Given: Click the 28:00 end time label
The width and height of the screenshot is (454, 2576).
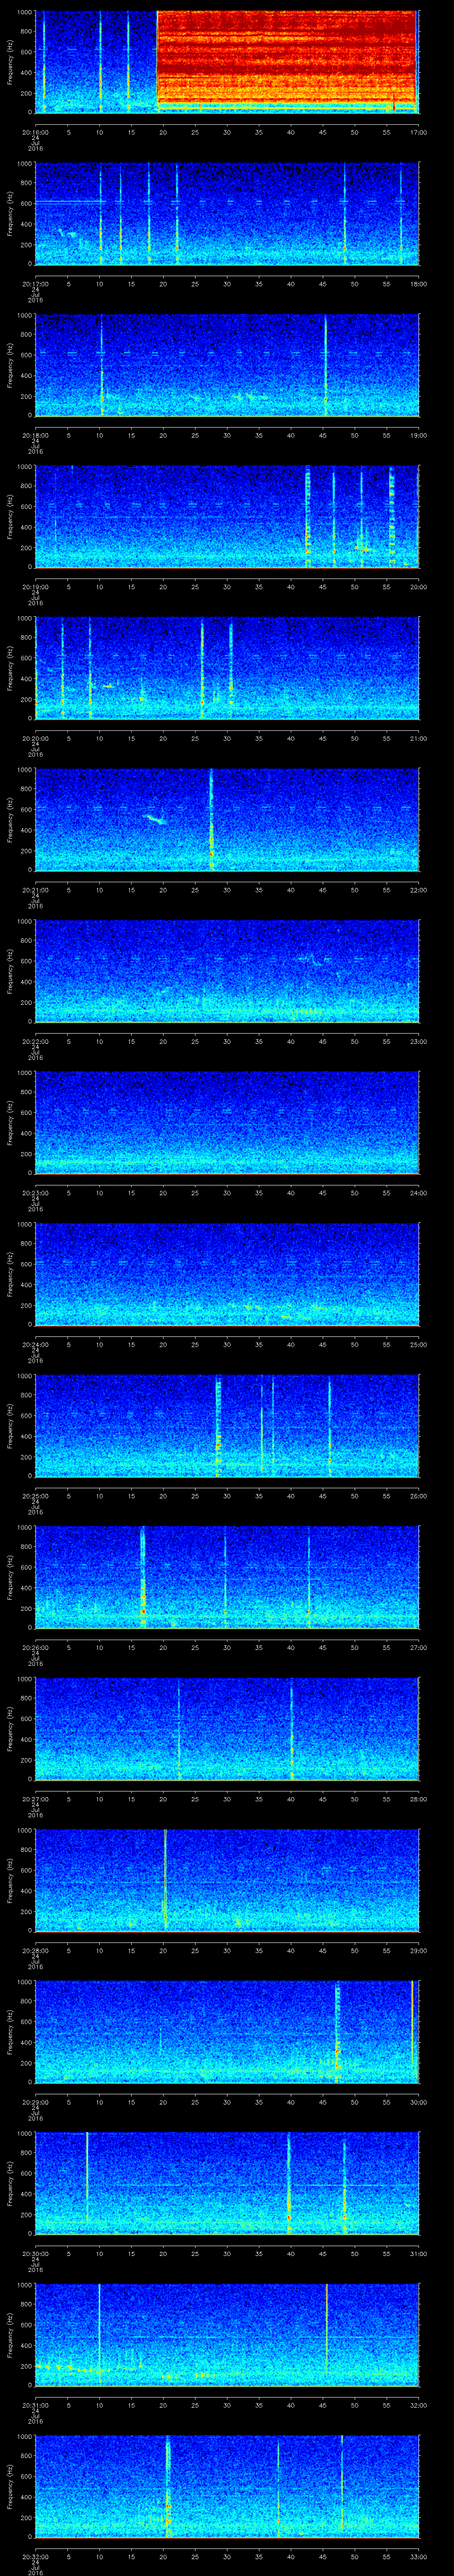Looking at the screenshot, I should click(419, 1798).
